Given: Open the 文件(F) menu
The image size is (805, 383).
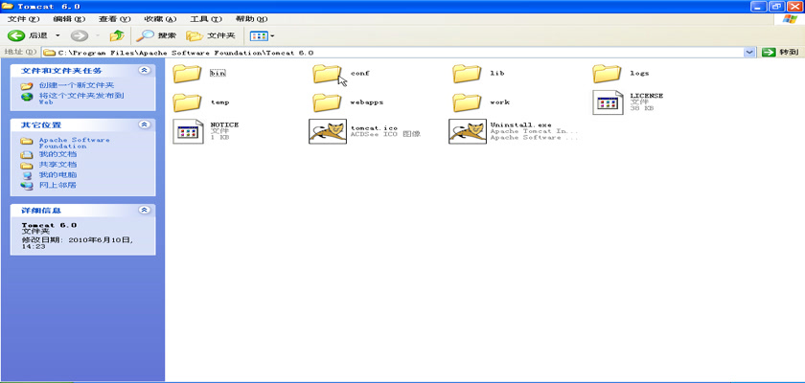Looking at the screenshot, I should [24, 19].
